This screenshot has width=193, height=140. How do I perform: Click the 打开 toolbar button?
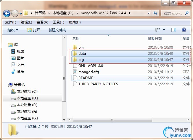pos(34,30)
